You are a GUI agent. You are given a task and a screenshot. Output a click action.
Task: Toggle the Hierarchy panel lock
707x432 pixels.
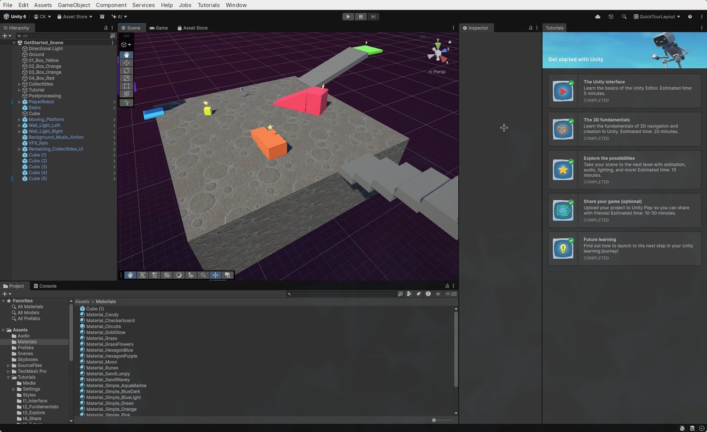[x=106, y=28]
